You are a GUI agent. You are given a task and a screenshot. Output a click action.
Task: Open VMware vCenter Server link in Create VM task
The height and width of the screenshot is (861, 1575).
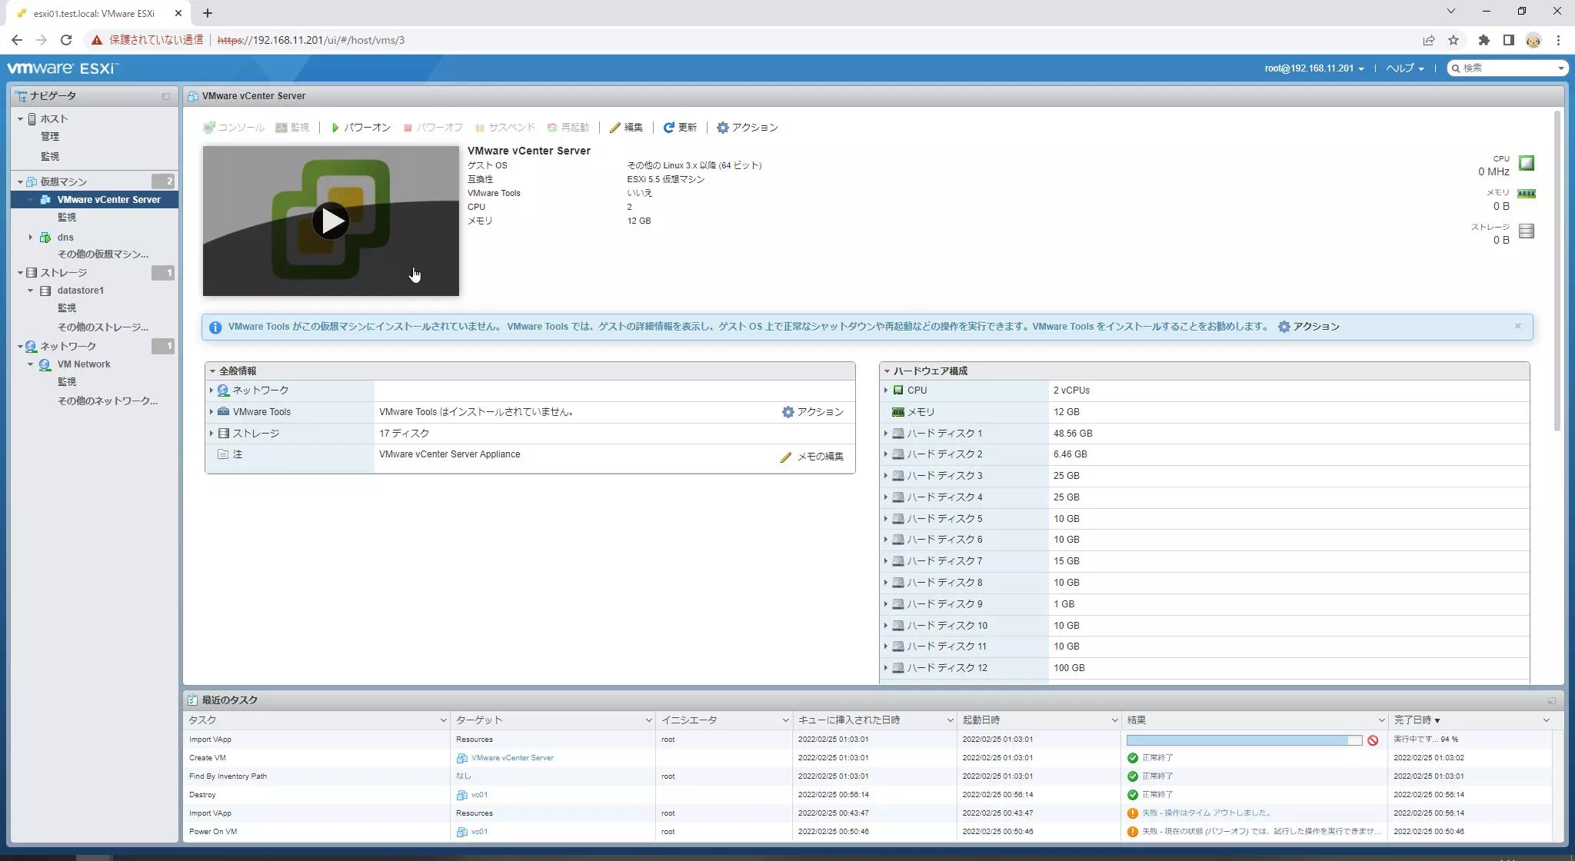click(x=512, y=758)
